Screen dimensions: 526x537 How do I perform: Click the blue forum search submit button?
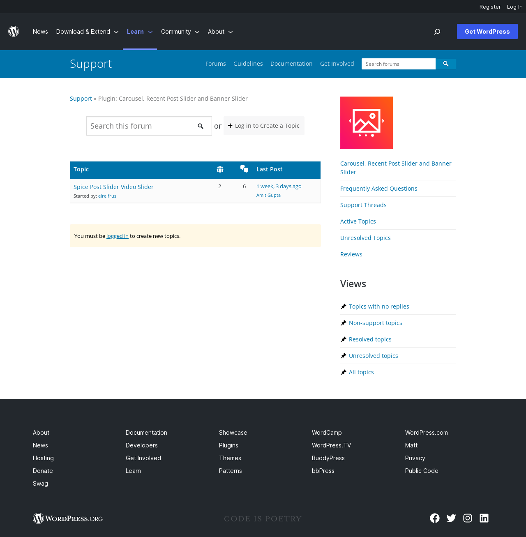446,64
